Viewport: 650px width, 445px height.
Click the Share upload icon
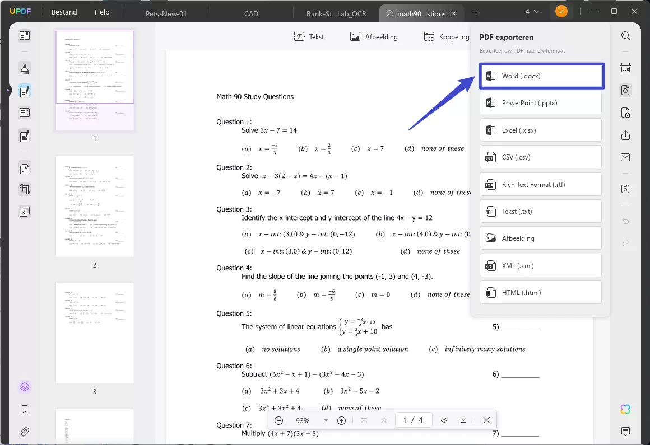[x=625, y=135]
